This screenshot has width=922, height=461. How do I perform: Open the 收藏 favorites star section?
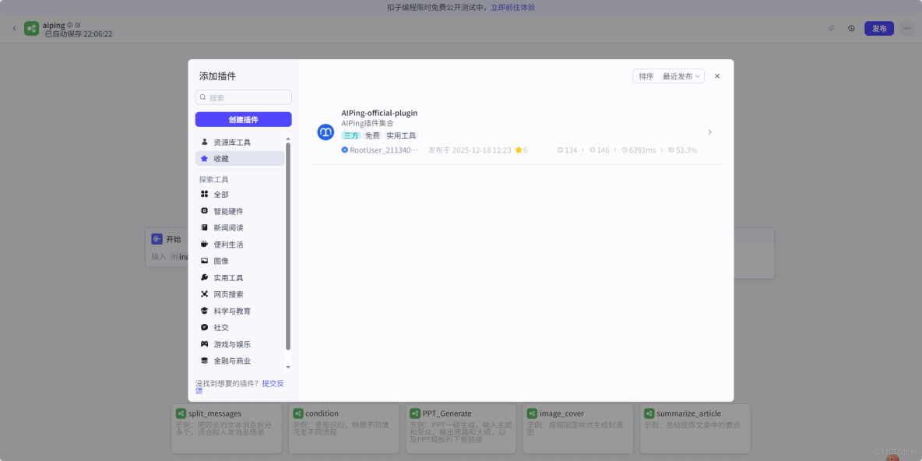pyautogui.click(x=221, y=158)
